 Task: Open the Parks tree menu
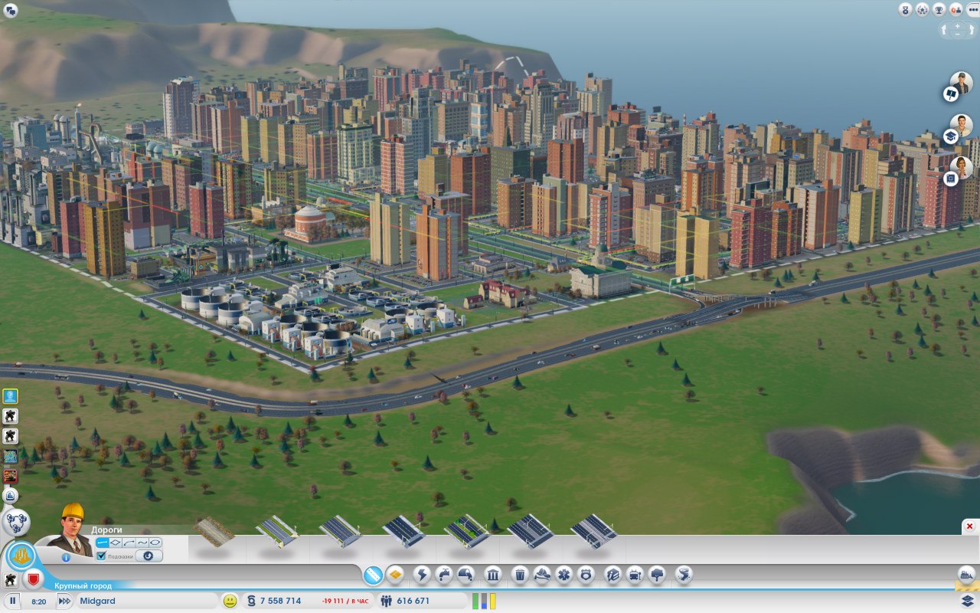coord(656,574)
